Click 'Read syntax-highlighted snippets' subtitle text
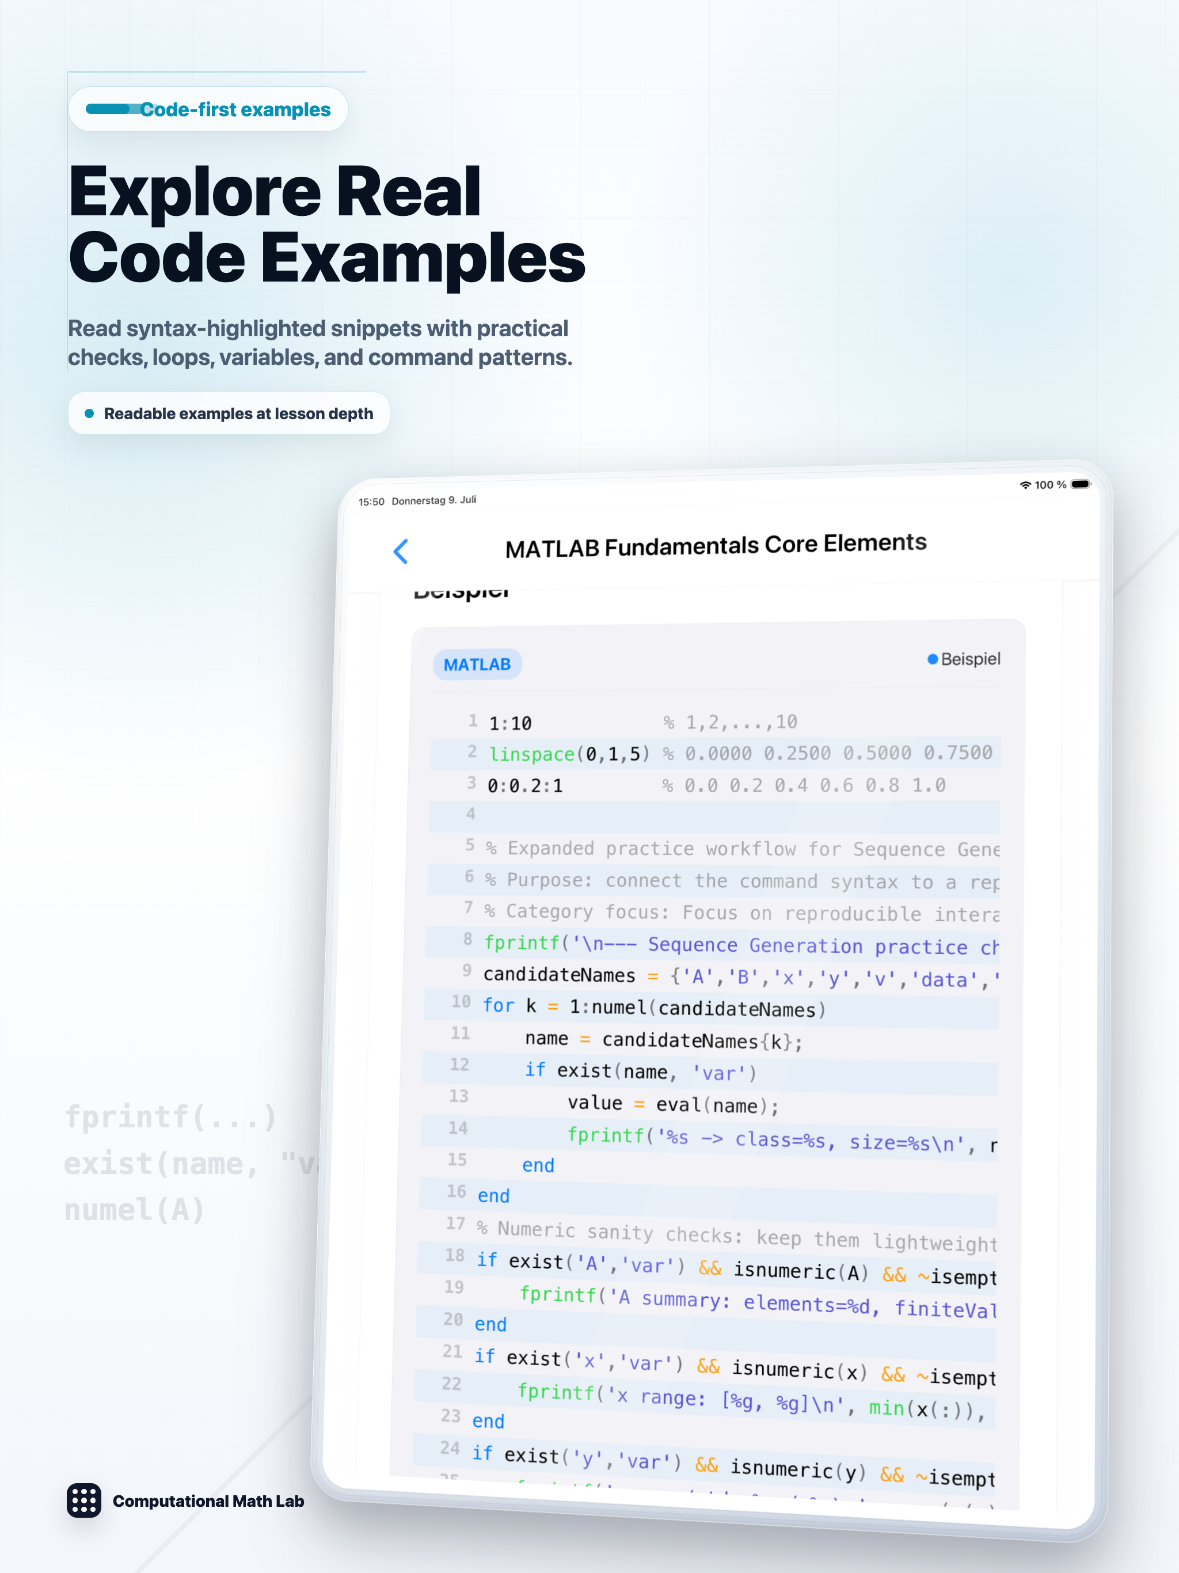1179x1573 pixels. click(320, 343)
